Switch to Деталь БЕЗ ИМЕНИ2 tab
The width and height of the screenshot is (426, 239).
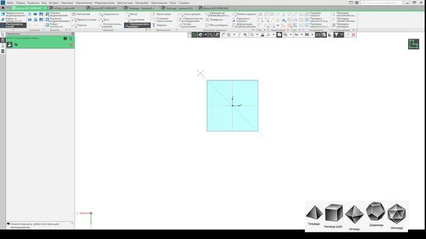(104, 8)
